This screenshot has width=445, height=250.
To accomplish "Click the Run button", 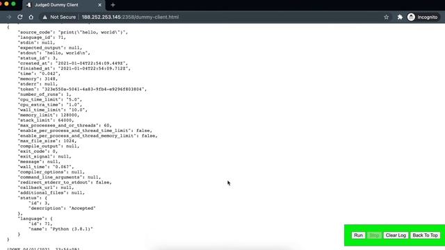I will [358, 235].
